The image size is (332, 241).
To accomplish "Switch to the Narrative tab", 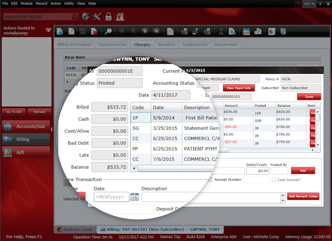I will 166,44.
